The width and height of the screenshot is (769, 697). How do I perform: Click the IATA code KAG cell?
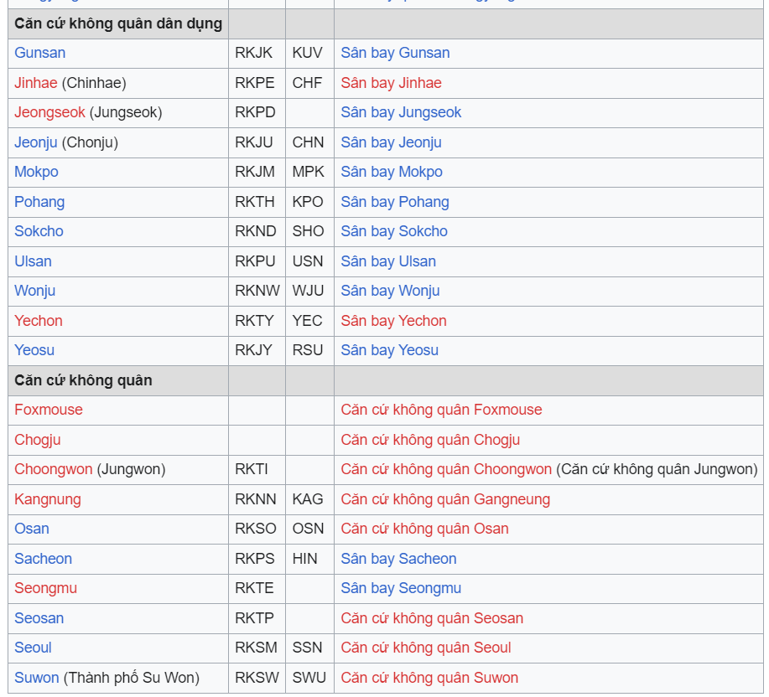pos(310,499)
